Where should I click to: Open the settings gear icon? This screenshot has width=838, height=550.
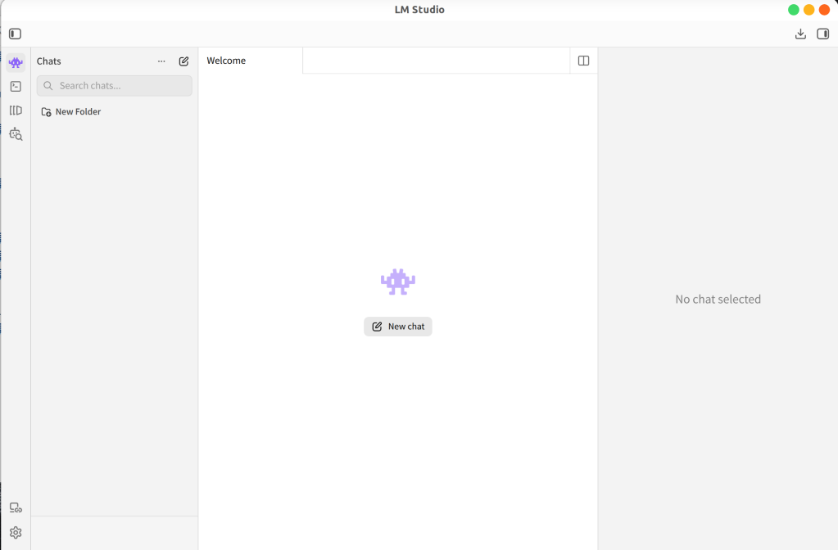click(x=16, y=532)
